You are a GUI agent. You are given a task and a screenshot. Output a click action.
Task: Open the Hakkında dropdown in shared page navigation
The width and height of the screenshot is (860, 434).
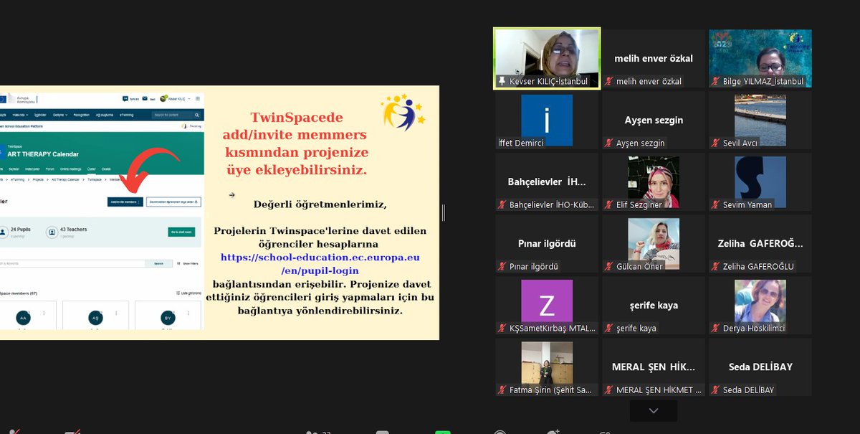pyautogui.click(x=20, y=115)
